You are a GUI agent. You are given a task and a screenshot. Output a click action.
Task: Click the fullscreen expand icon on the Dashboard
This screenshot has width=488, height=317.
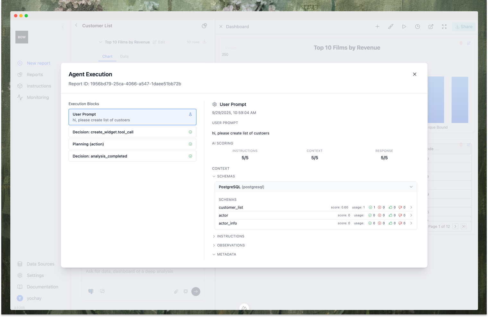pyautogui.click(x=444, y=27)
